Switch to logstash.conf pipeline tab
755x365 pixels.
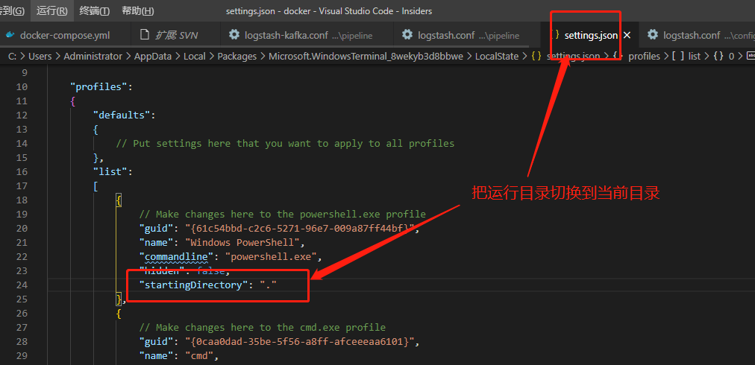pyautogui.click(x=468, y=35)
